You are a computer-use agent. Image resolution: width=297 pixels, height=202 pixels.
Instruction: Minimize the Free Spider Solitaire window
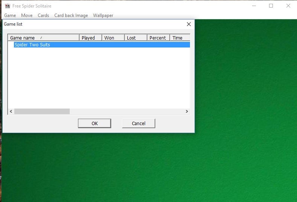coord(254,6)
